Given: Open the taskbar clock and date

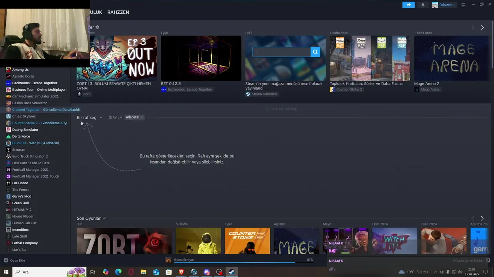Looking at the screenshot, I should coord(472,272).
